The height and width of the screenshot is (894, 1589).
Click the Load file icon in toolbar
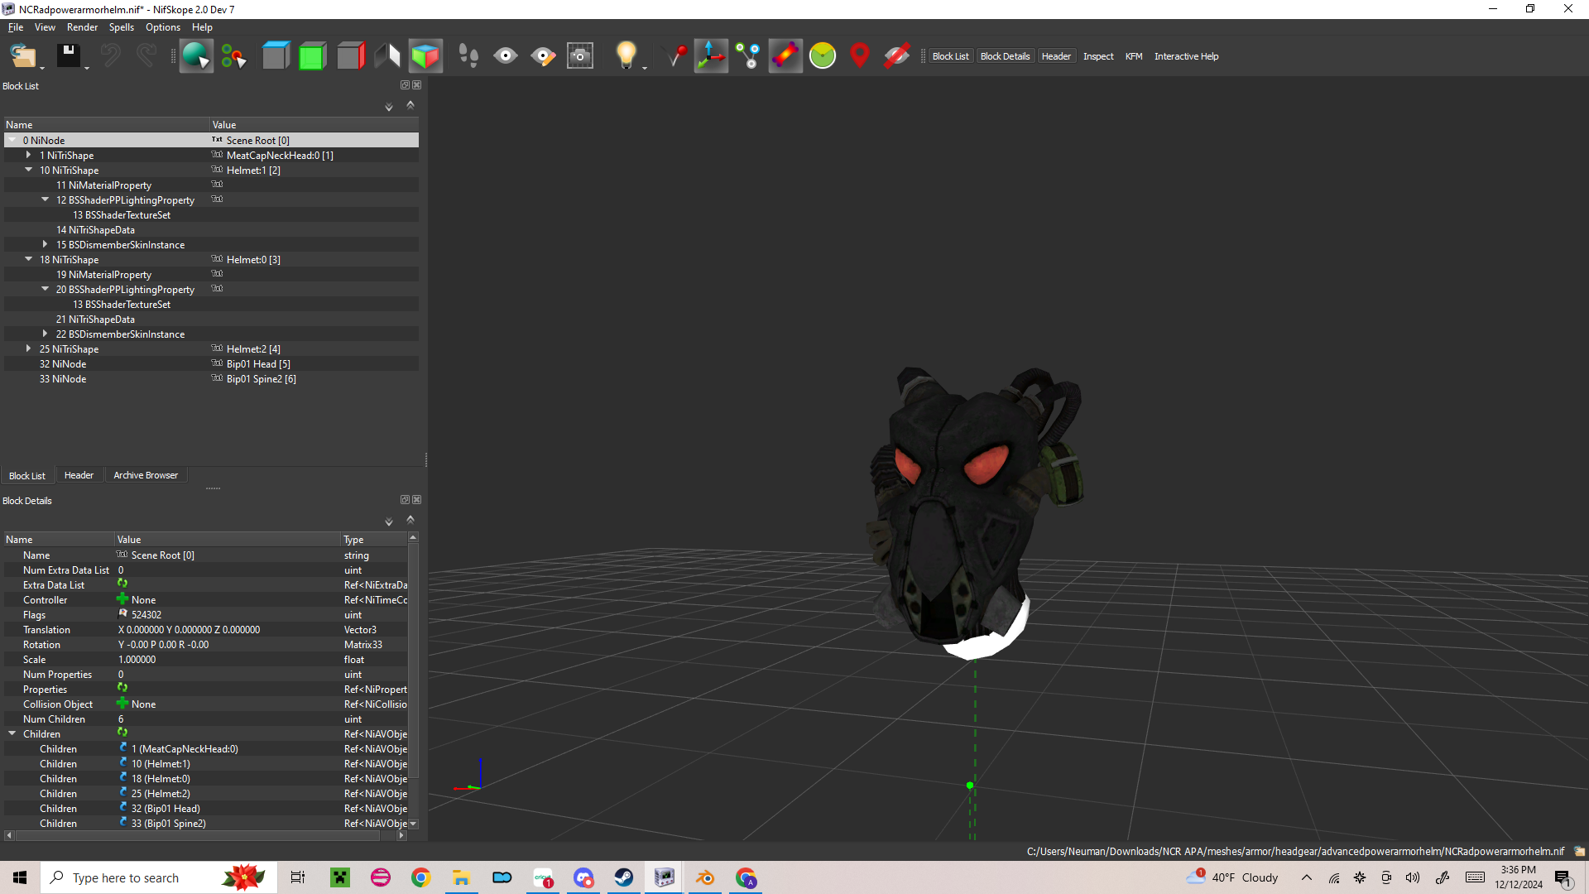pos(22,56)
